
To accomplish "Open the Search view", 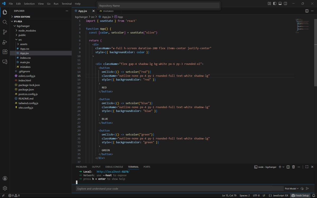I will coord(5,22).
